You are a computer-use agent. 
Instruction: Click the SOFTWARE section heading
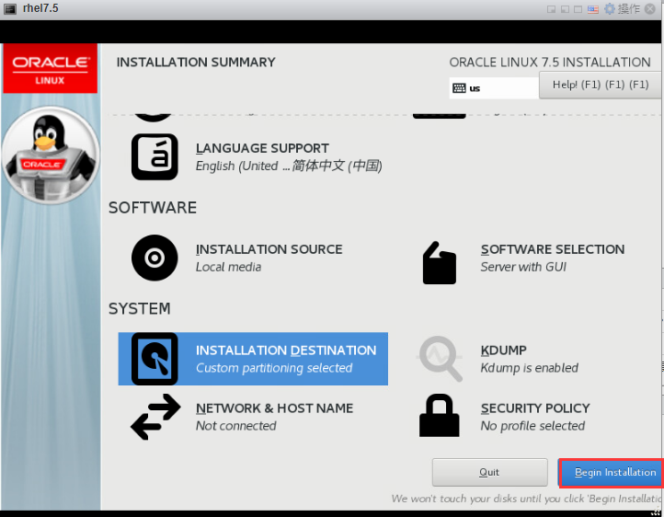[153, 208]
